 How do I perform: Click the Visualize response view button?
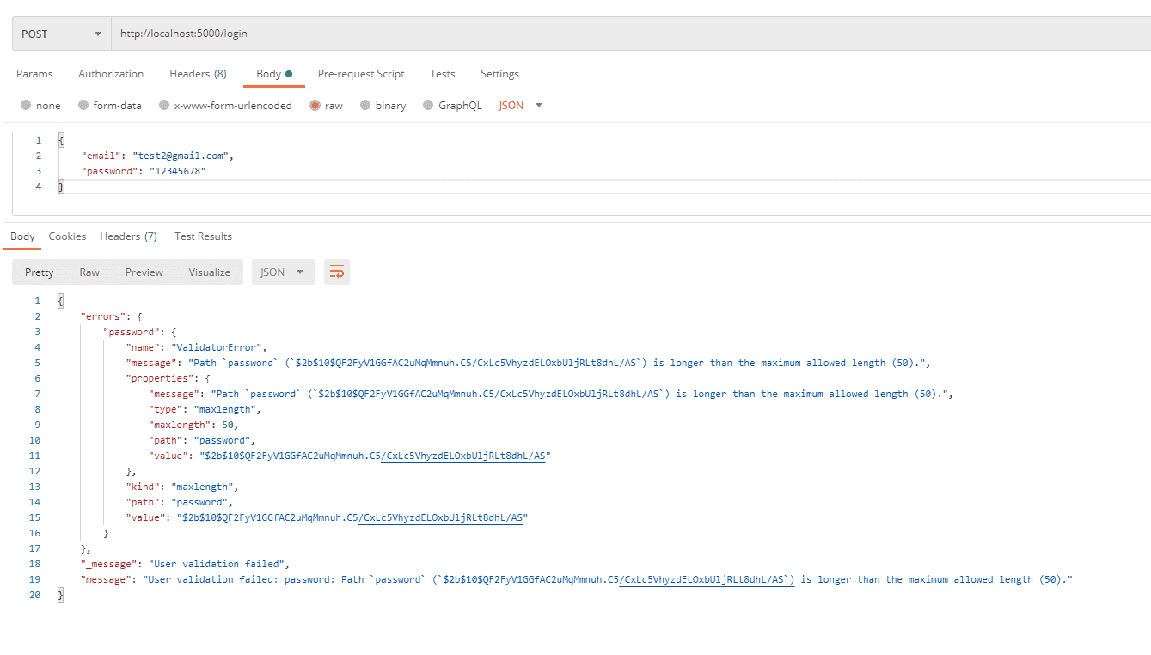click(x=210, y=272)
